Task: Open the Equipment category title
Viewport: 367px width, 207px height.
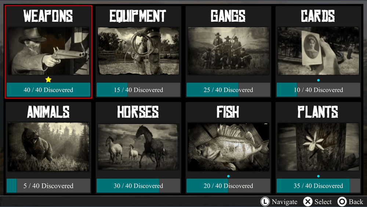Action: click(138, 16)
